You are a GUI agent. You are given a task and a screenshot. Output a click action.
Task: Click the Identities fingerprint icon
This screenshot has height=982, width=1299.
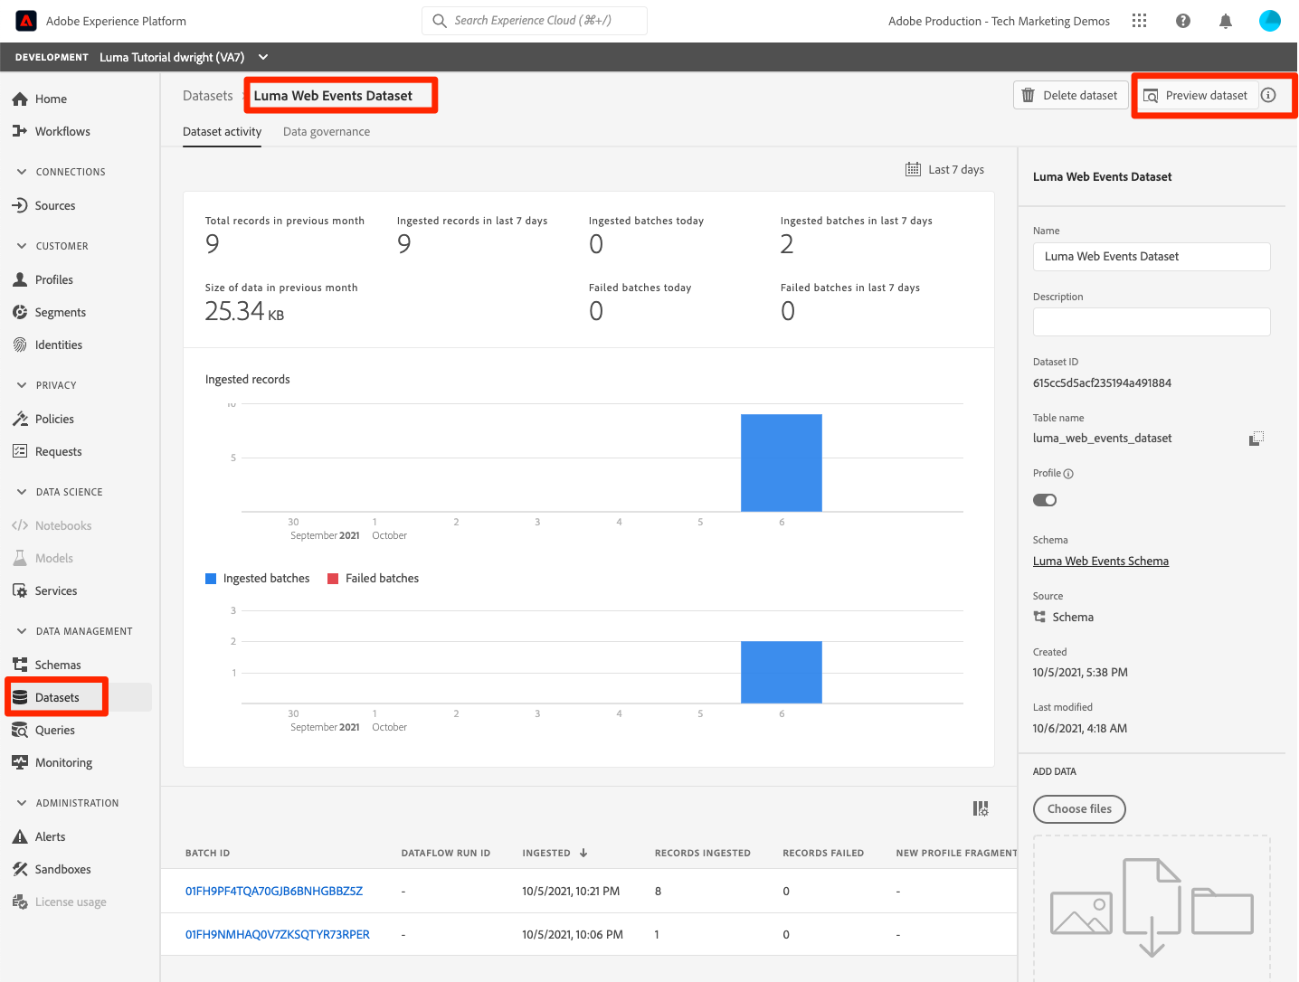(x=20, y=345)
